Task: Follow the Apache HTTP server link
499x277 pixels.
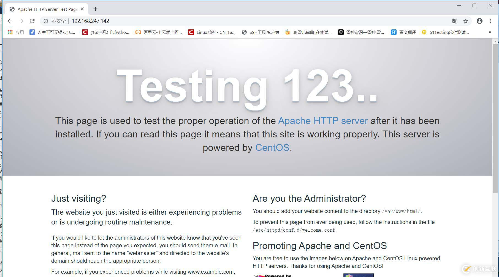Action: point(323,121)
